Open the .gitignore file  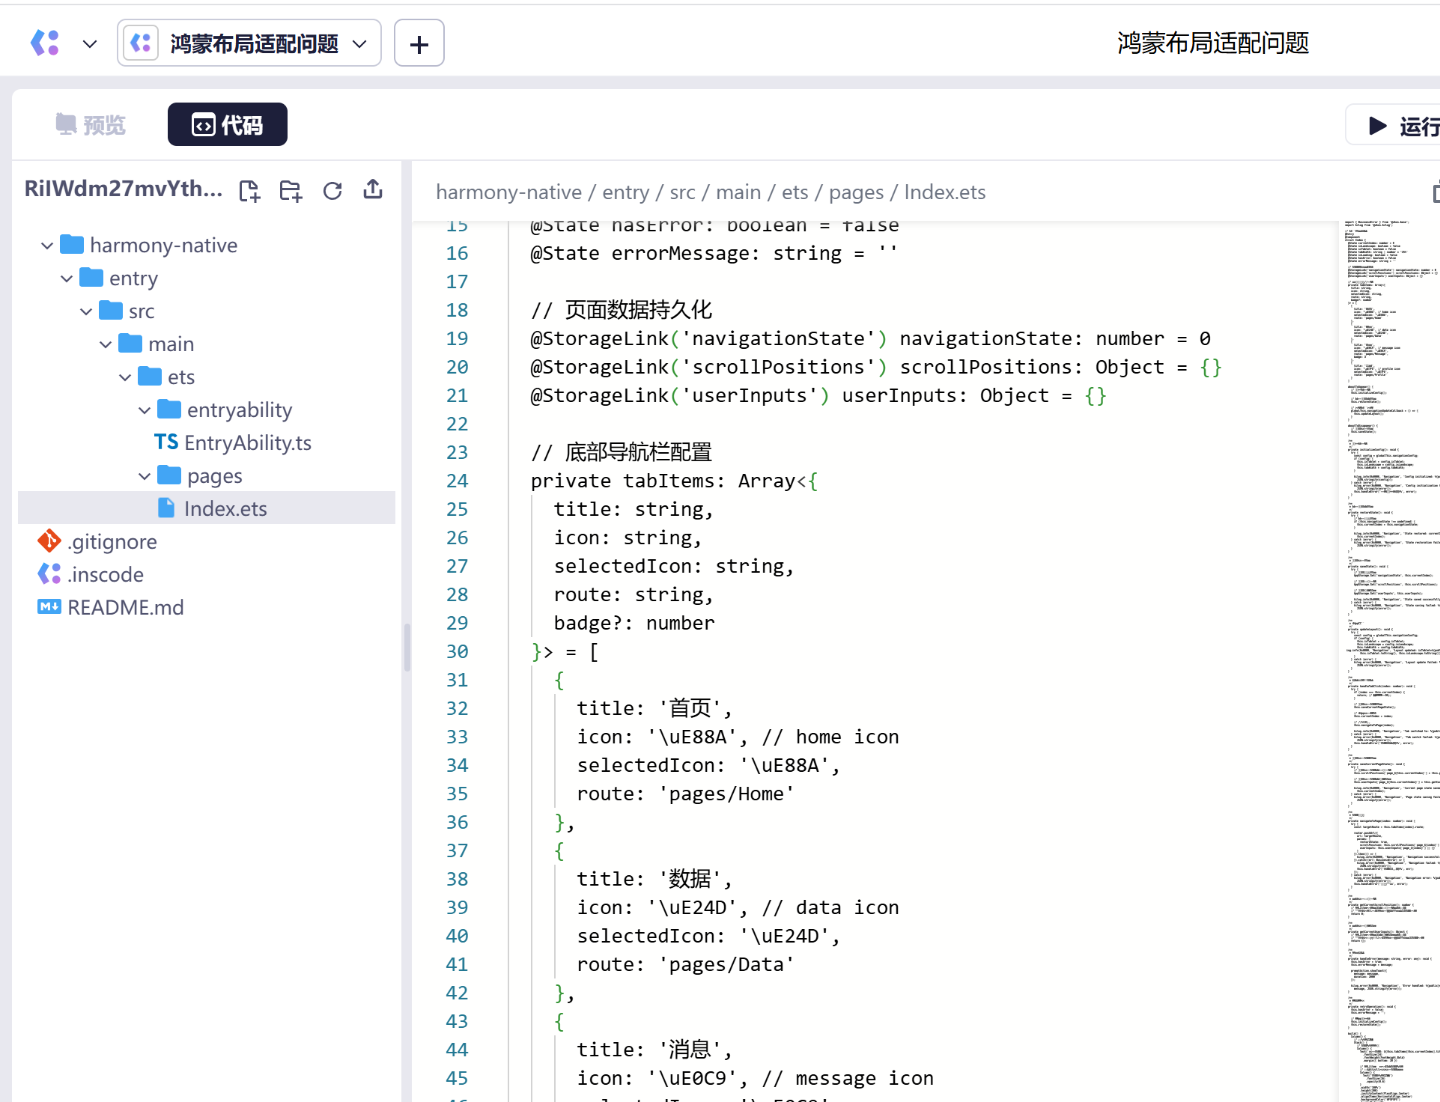click(x=112, y=541)
